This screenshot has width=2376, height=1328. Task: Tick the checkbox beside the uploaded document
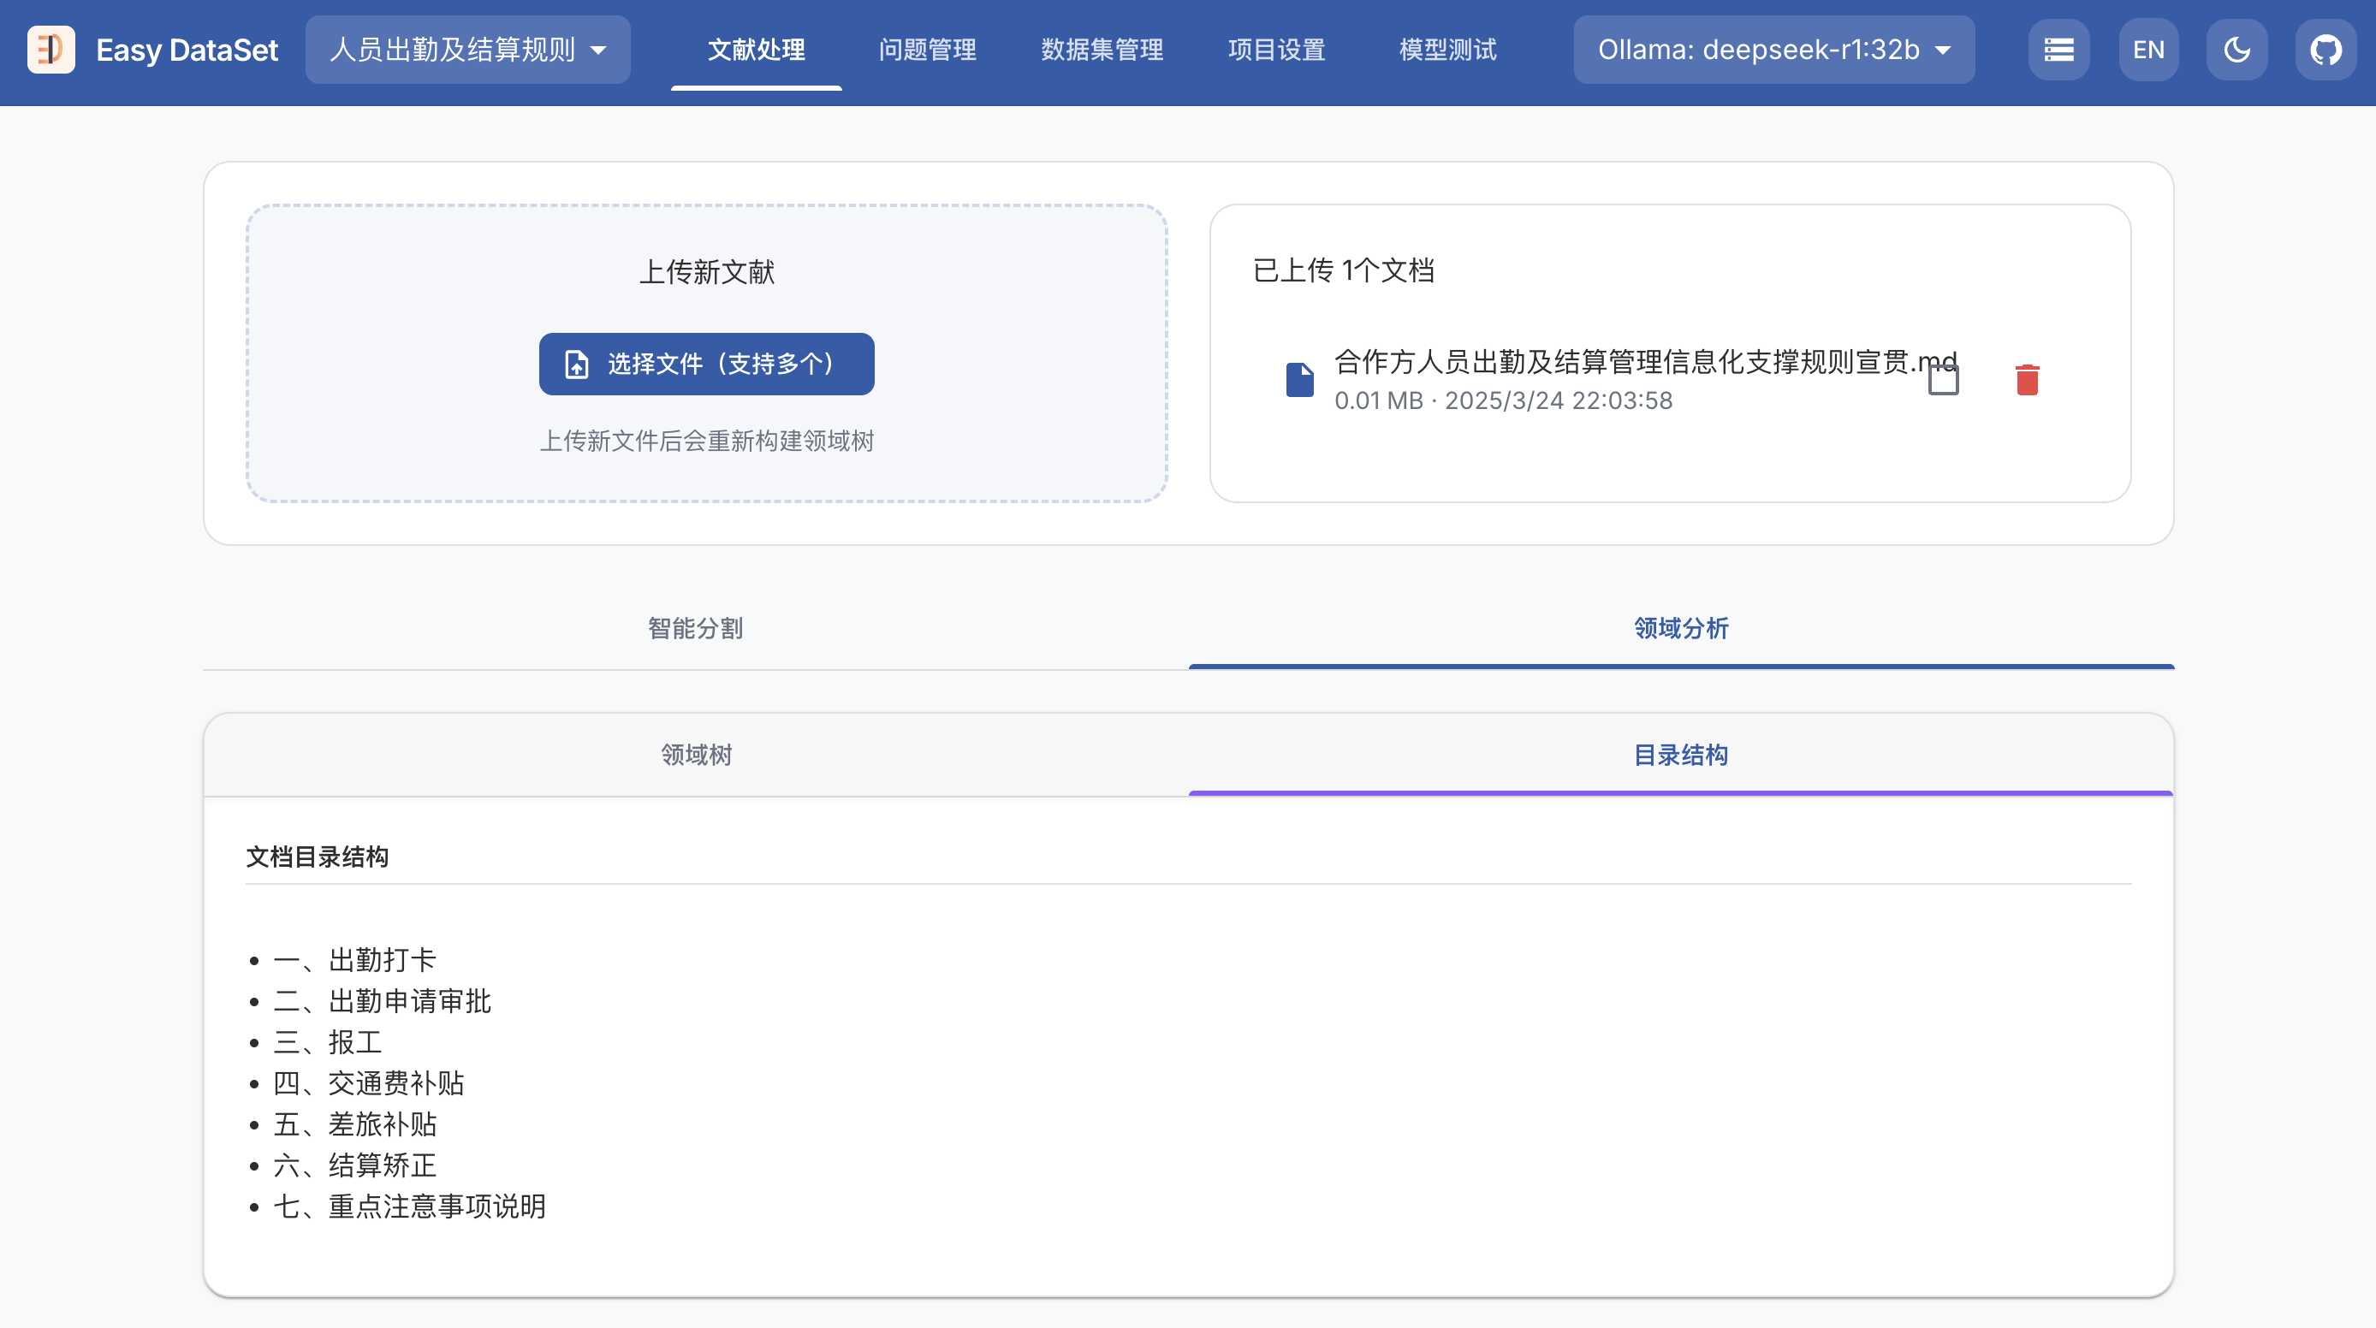(x=1943, y=380)
